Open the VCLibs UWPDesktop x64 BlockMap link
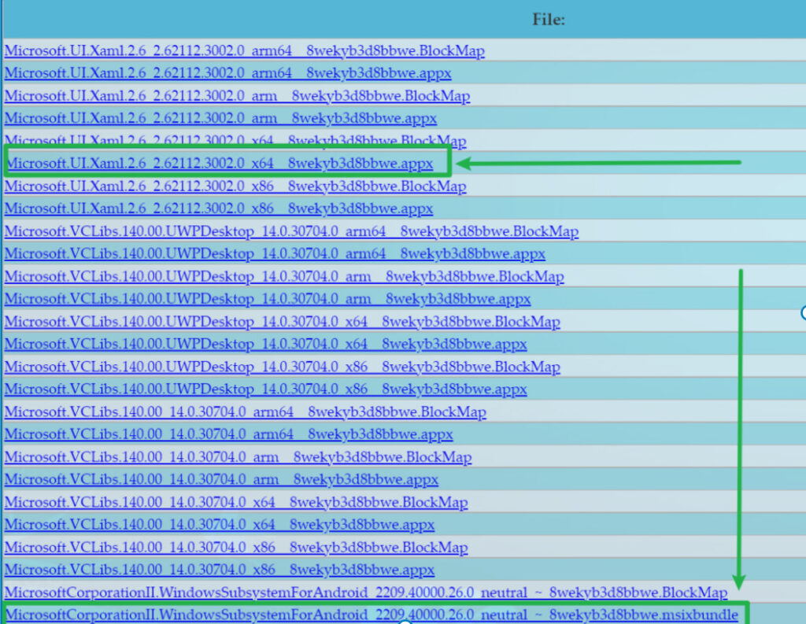Image resolution: width=806 pixels, height=624 pixels. tap(283, 322)
